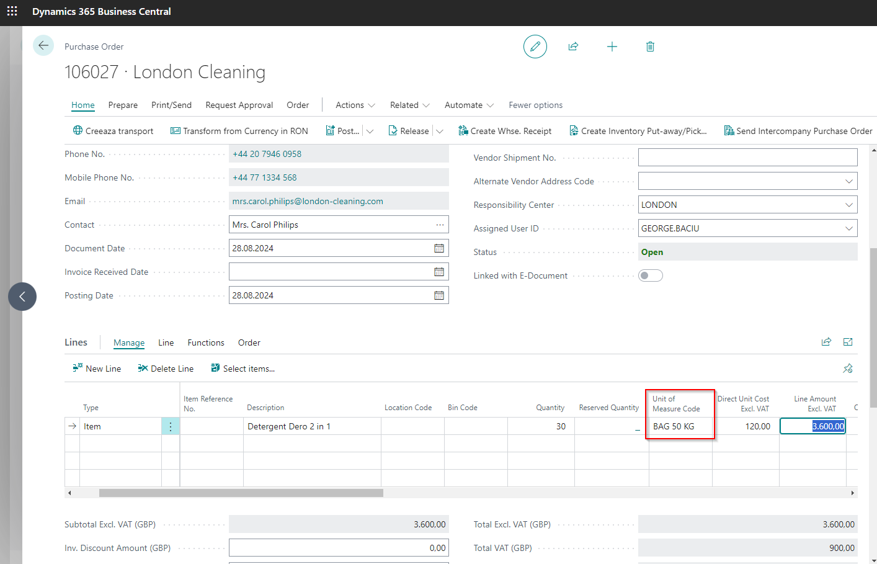Click the horizontal scrollbar in Lines grid
Viewport: 877px width, 564px height.
click(x=241, y=493)
